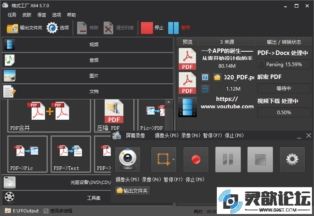Expand the 音频 category
The height and width of the screenshot is (216, 314).
pyautogui.click(x=88, y=60)
